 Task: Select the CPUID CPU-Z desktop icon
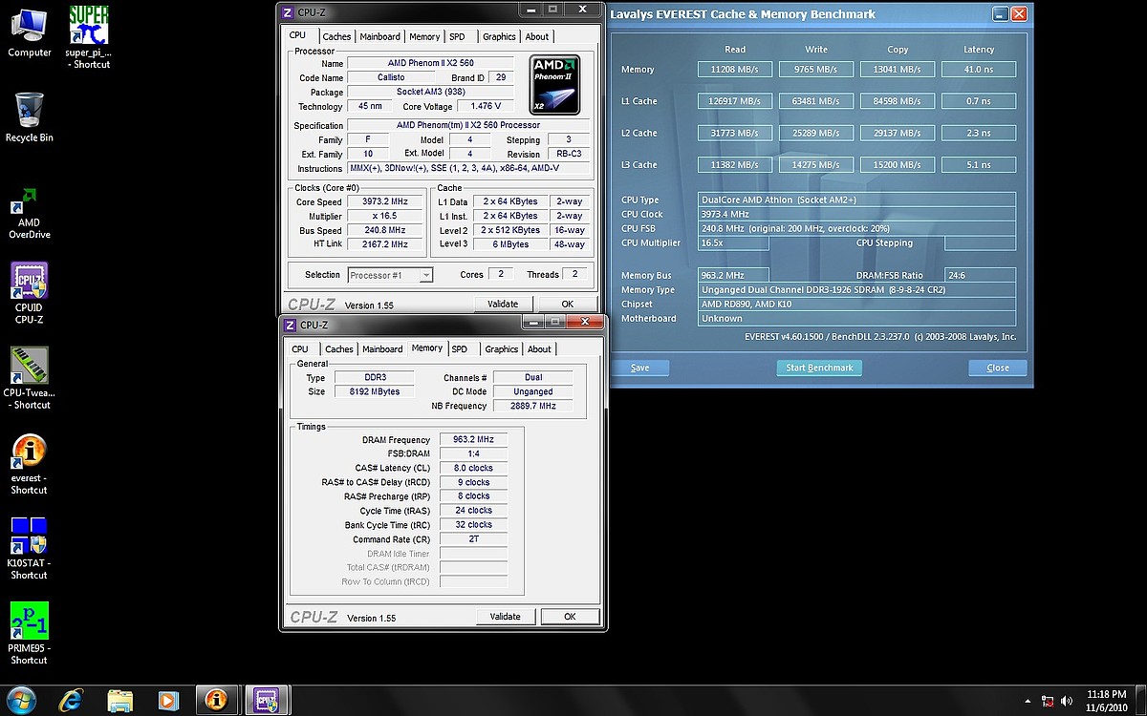[29, 293]
